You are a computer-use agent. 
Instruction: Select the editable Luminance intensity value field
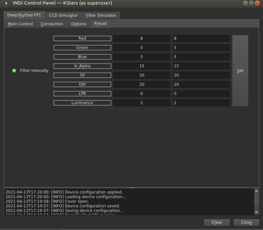201,103
